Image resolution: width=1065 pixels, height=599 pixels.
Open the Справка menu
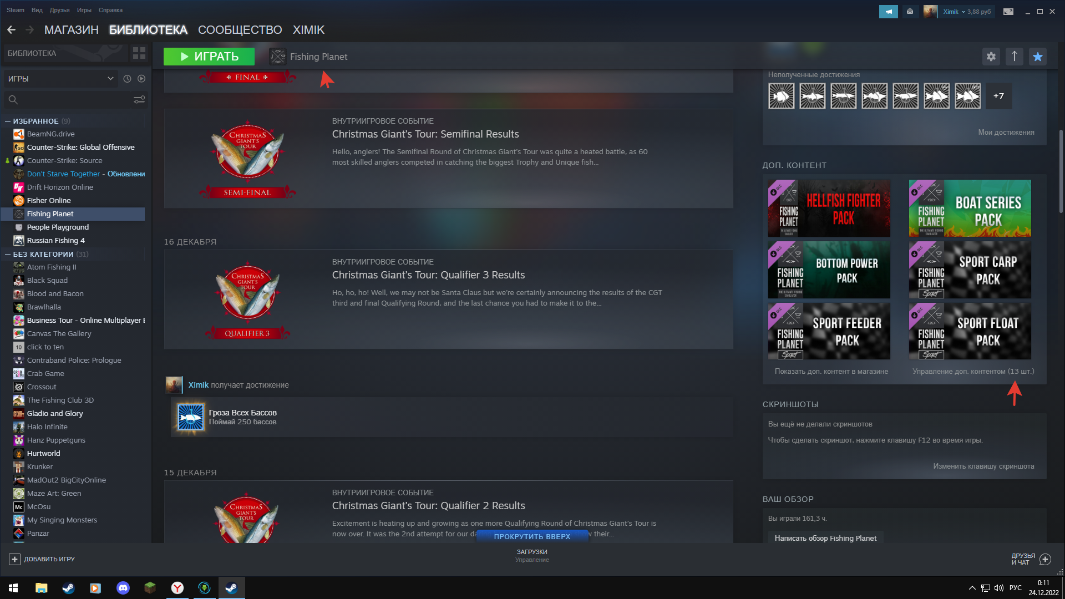[111, 10]
